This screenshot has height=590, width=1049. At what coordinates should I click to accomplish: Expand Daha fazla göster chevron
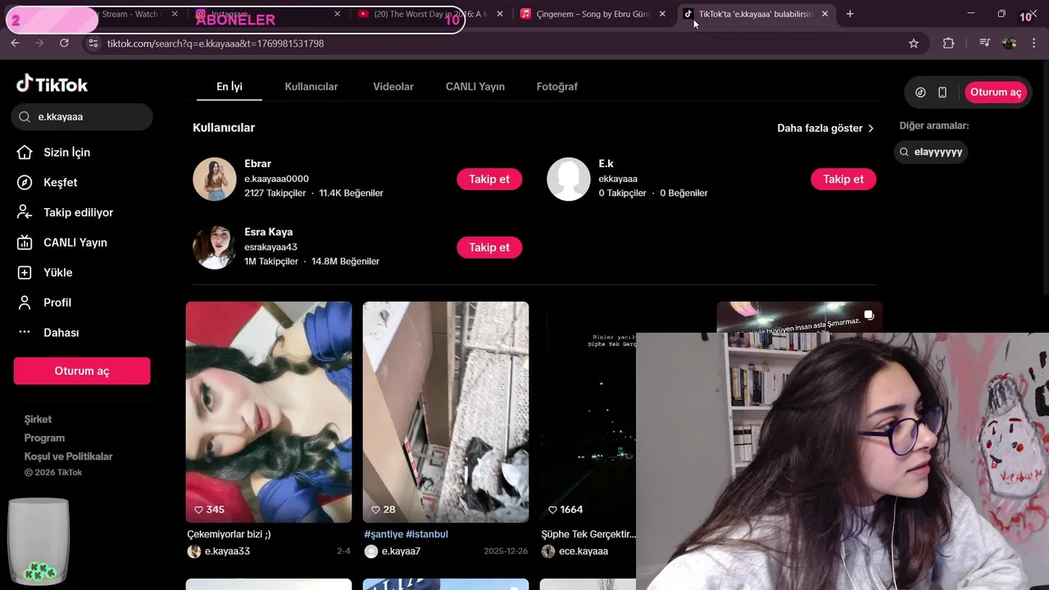870,129
